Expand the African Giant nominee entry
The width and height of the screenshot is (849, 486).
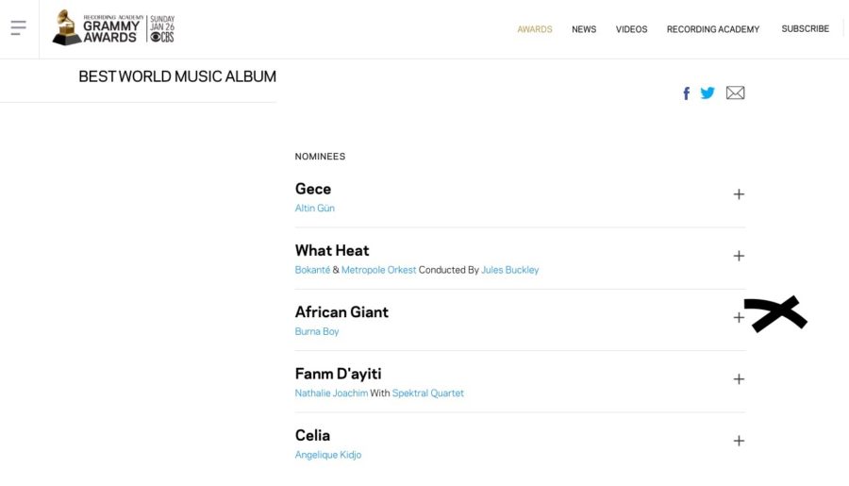739,317
